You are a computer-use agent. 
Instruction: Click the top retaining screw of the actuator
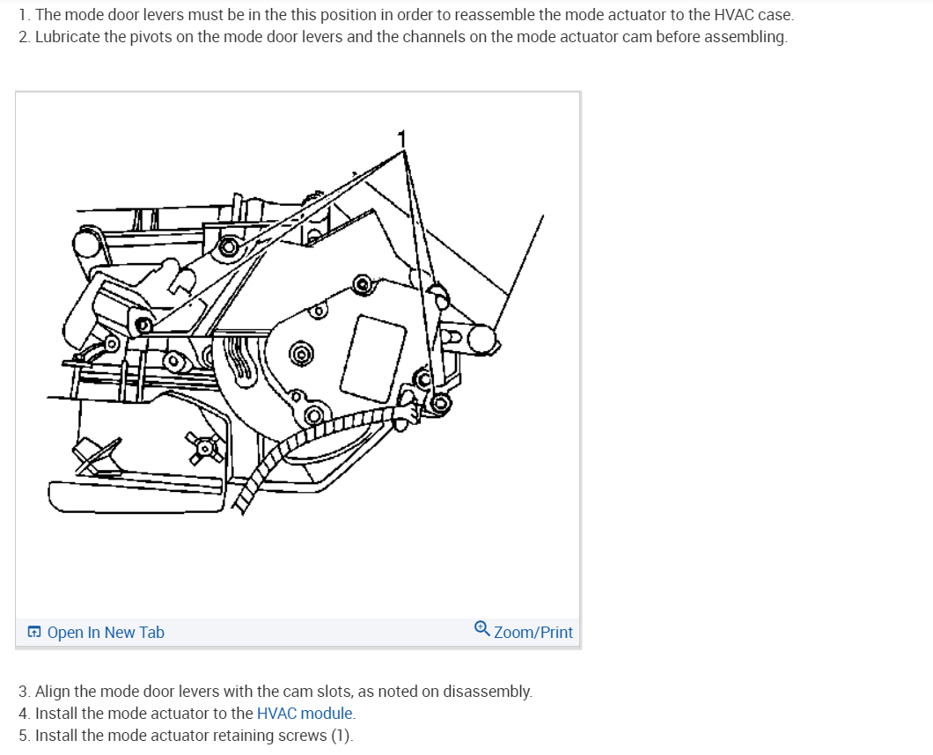[x=363, y=285]
